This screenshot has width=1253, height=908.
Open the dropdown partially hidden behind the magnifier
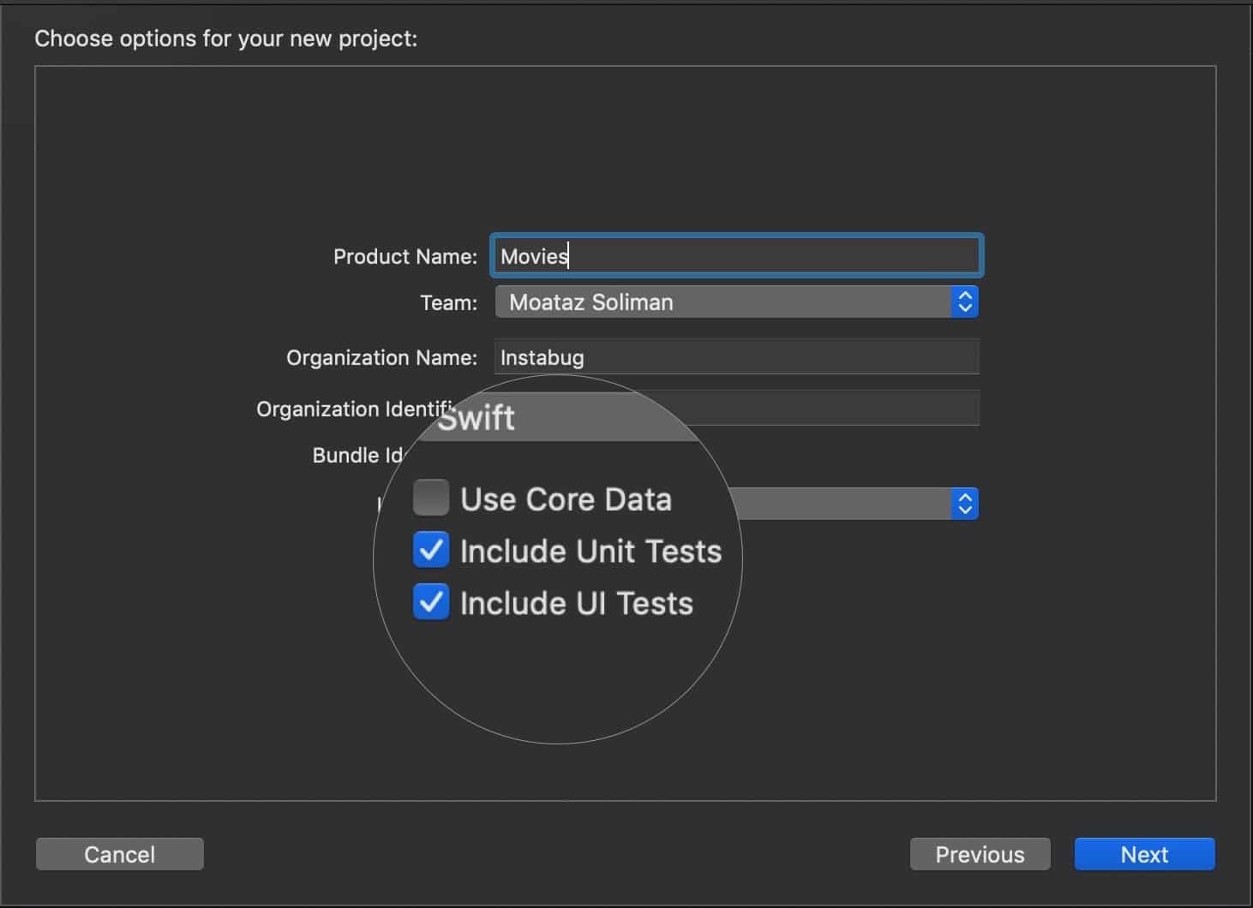(855, 504)
